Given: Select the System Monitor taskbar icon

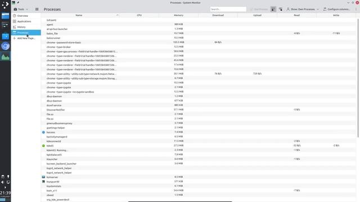Looking at the screenshot, I should (5, 57).
